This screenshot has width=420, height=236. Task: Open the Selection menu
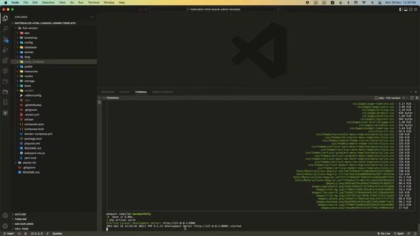click(48, 3)
